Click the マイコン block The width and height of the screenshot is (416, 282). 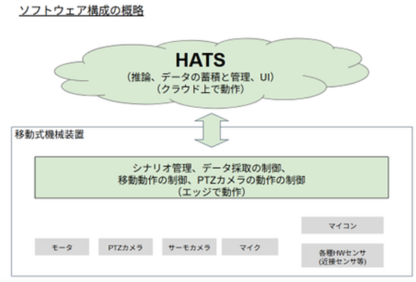pyautogui.click(x=342, y=225)
